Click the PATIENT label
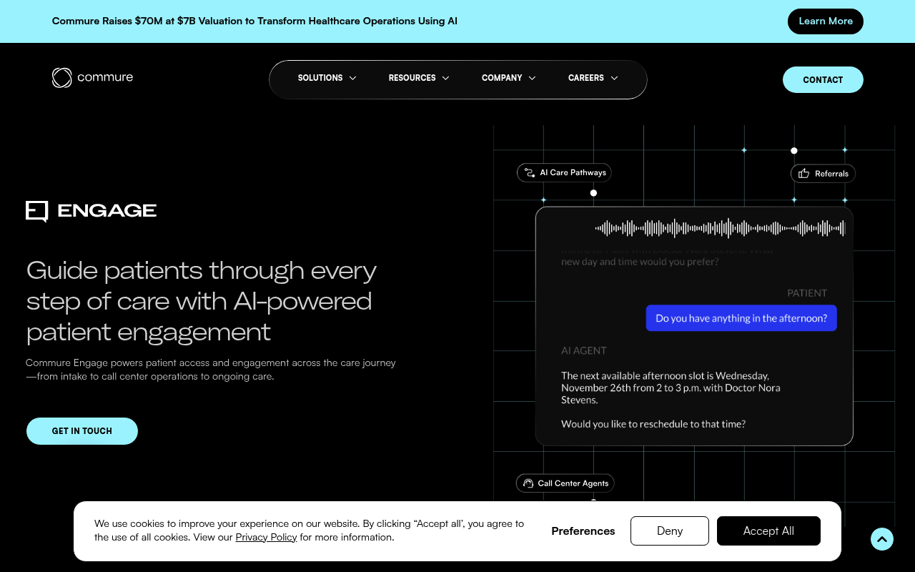This screenshot has width=915, height=572. pos(807,293)
